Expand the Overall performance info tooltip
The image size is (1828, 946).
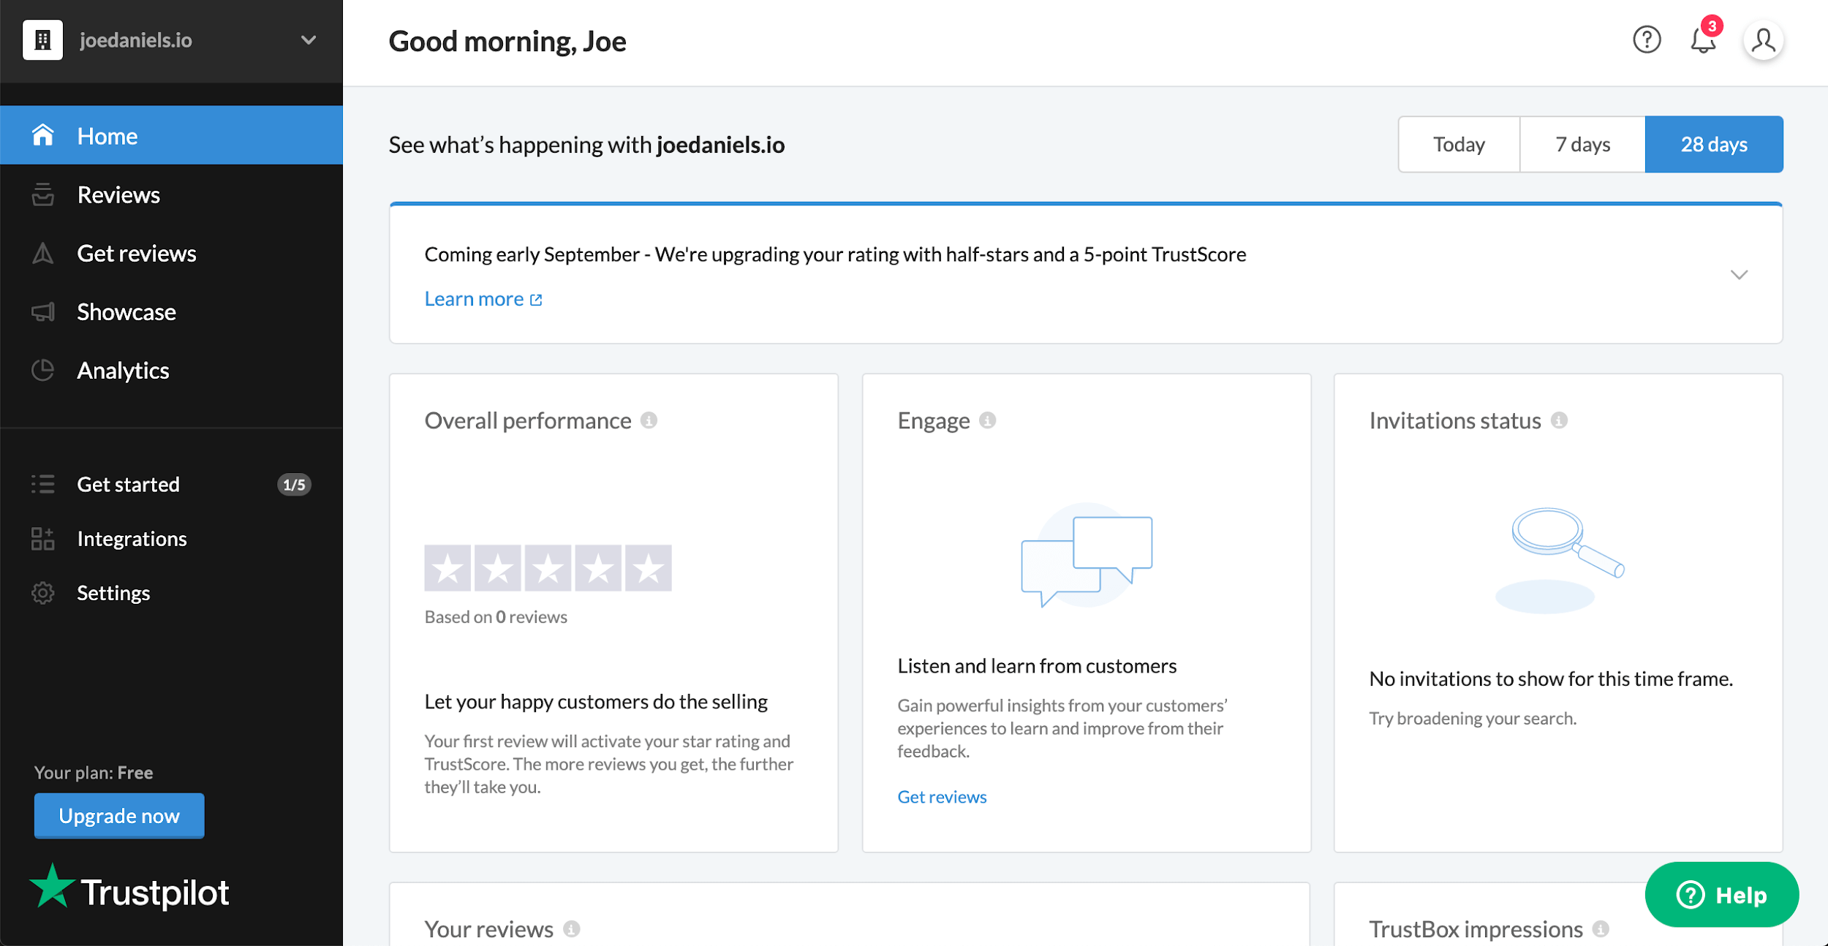point(651,420)
